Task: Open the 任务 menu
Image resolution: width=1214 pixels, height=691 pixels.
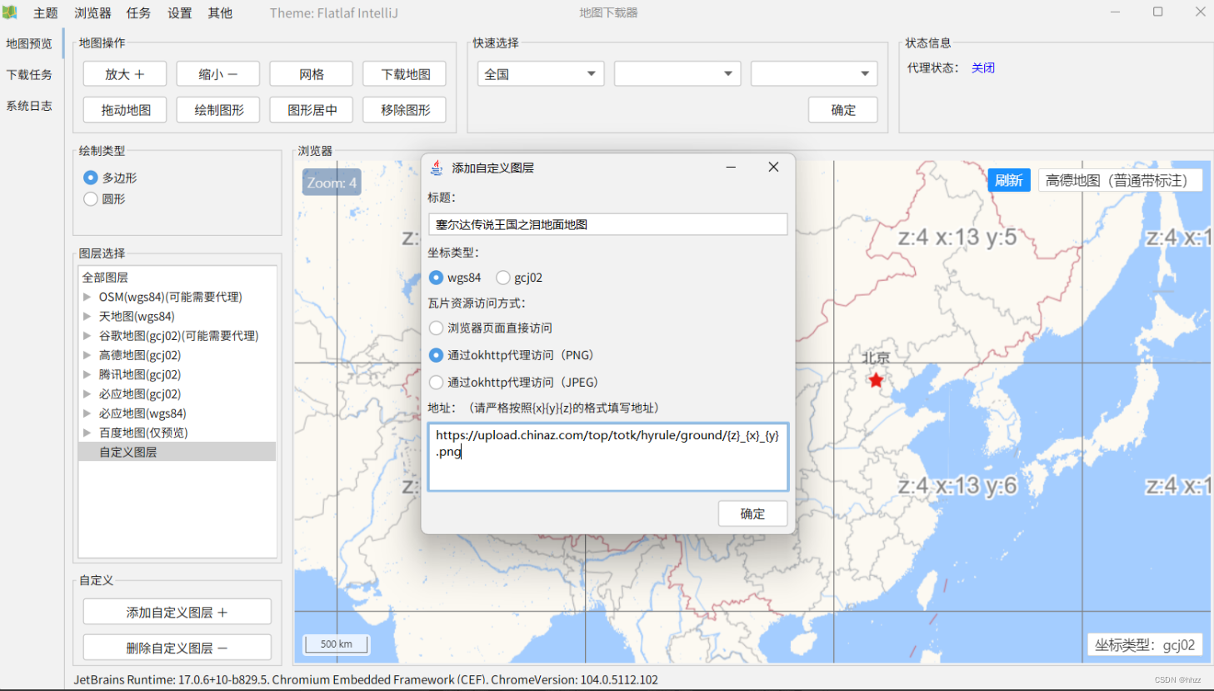Action: [138, 13]
